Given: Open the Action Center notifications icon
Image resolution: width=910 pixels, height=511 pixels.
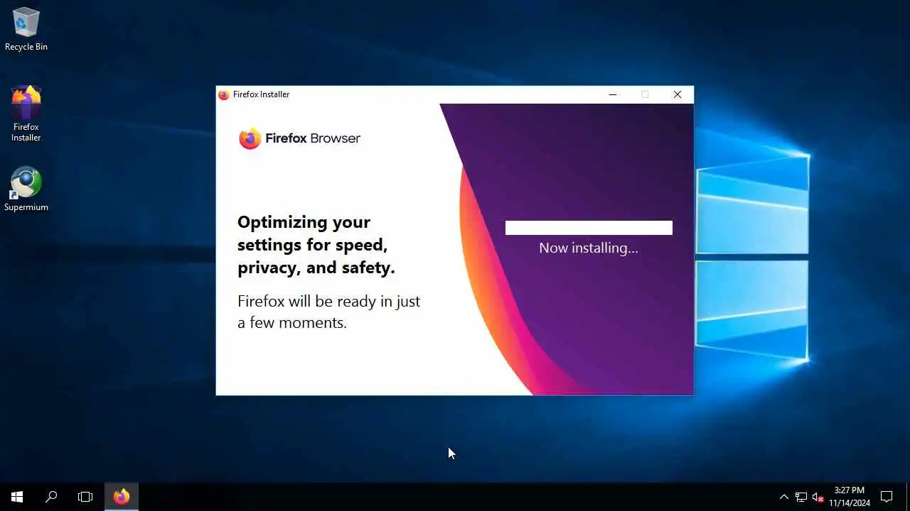Looking at the screenshot, I should (887, 497).
